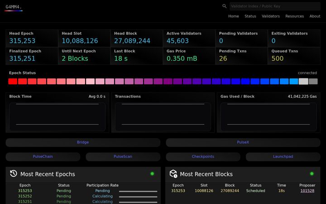
Task: Click Active Validators value 45,603
Action: coord(177,41)
